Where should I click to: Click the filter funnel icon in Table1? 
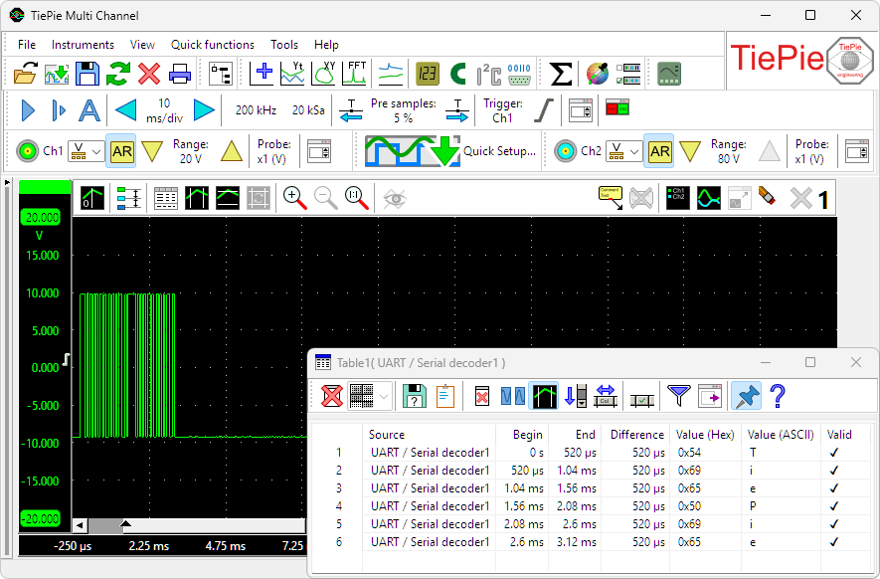pos(678,396)
